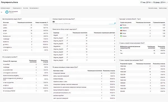Screen dimensions: 168x102
Task: Open the date range dropdown
Action: (x=154, y=2)
